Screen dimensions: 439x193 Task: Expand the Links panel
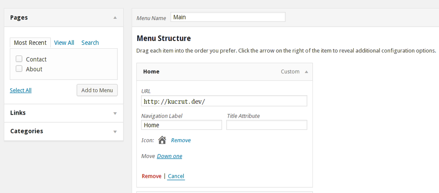click(x=115, y=113)
